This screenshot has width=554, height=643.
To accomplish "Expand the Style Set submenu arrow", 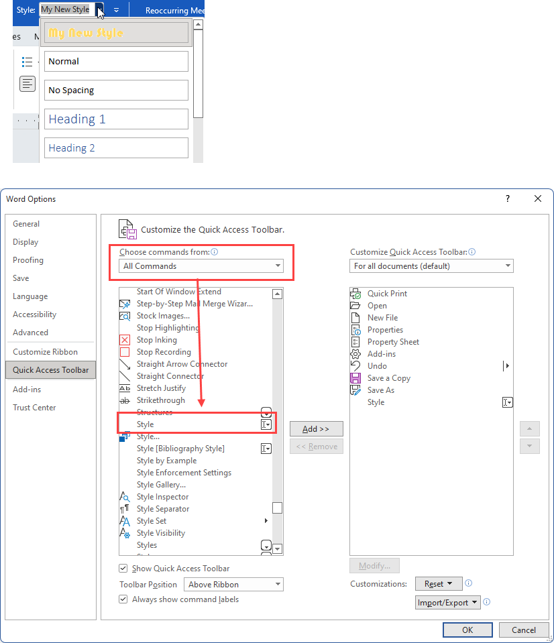I will tap(266, 521).
